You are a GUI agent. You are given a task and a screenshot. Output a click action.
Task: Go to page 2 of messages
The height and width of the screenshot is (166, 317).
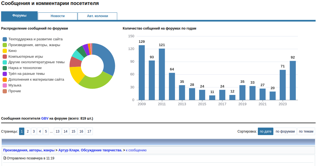pyautogui.click(x=28, y=131)
